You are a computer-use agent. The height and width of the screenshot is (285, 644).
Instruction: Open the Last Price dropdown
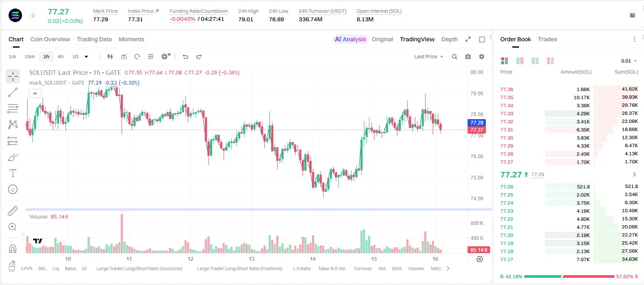tap(428, 57)
